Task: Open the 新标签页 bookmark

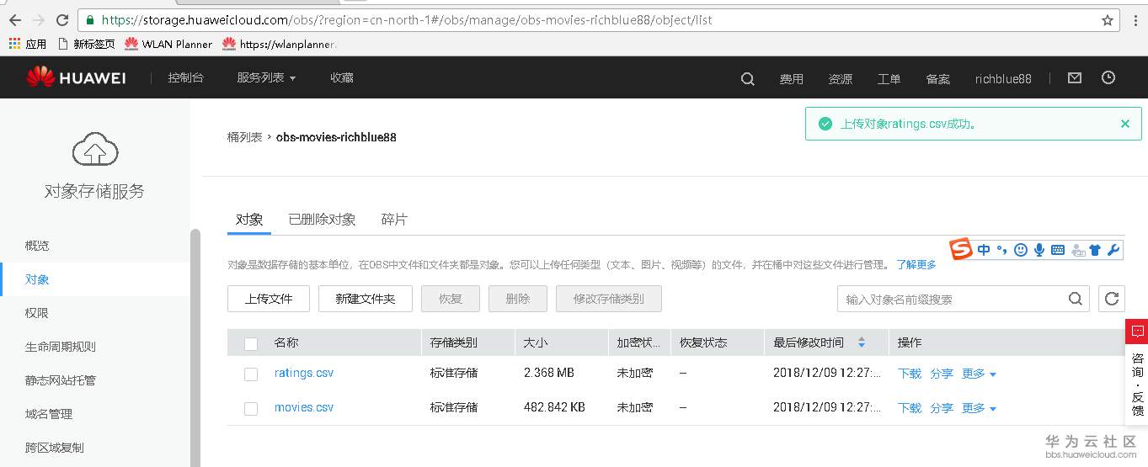Action: click(86, 44)
